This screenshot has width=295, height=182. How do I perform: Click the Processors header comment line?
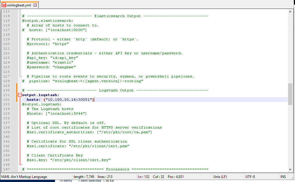115,169
